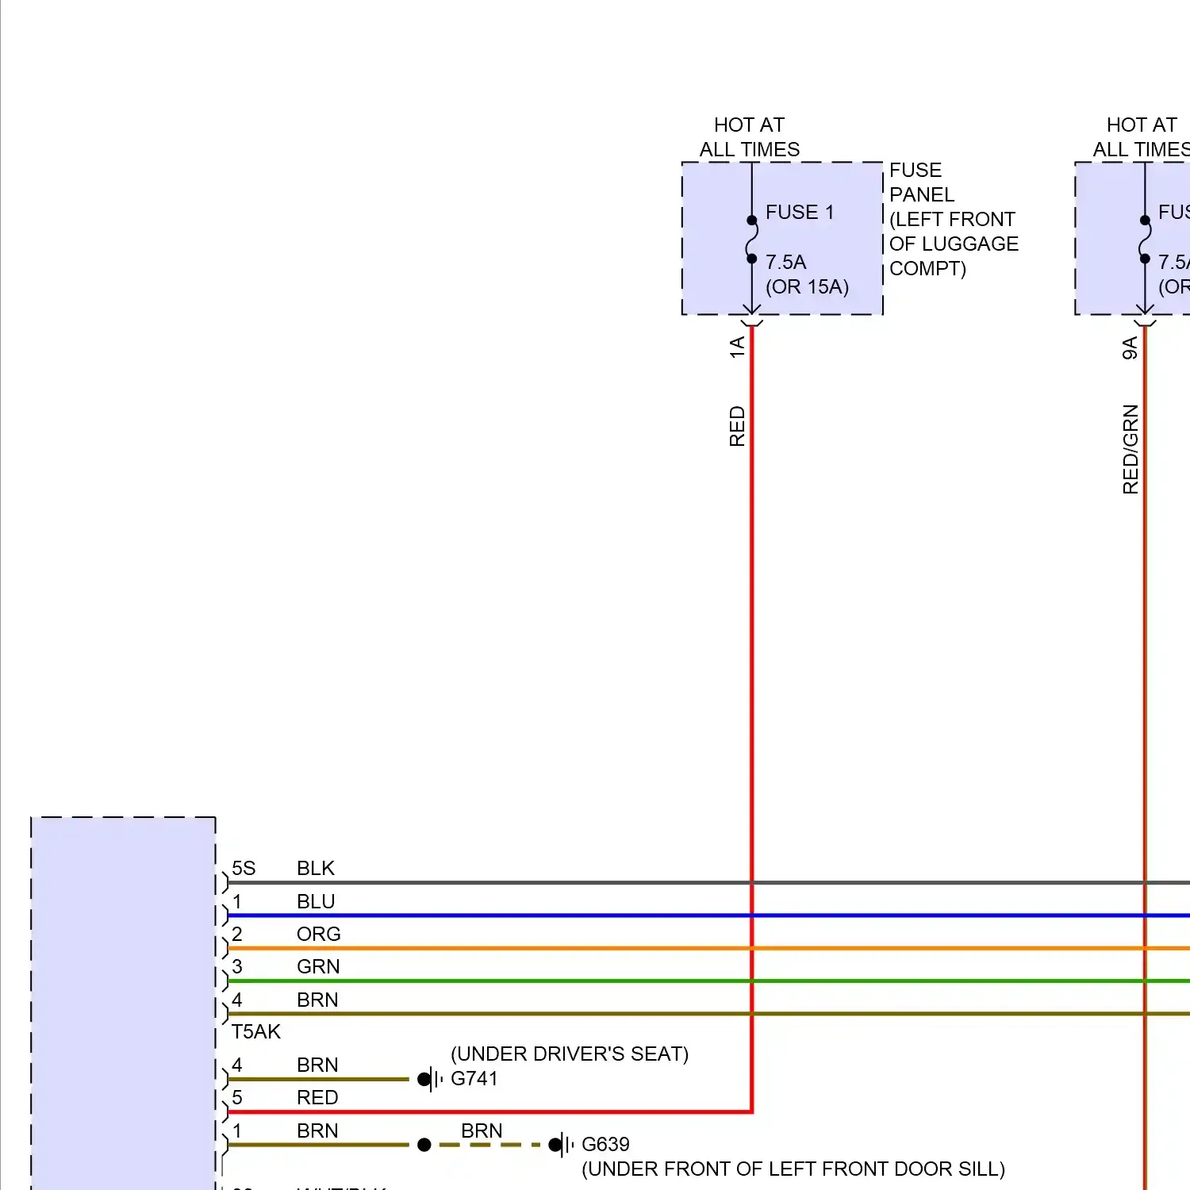Screen dimensions: 1190x1190
Task: Click the "GRN" label beside pin 3
Action: coord(318,966)
